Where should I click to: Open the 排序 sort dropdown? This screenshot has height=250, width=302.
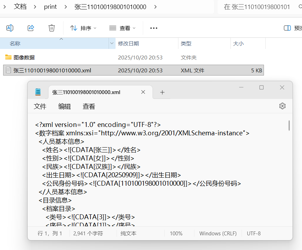click(x=83, y=28)
